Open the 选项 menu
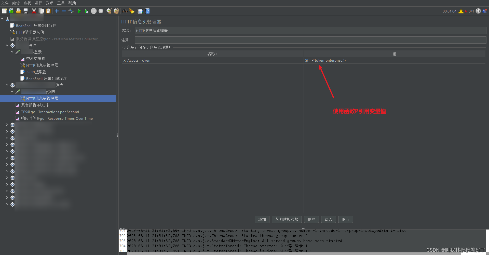This screenshot has height=255, width=489. click(x=50, y=3)
